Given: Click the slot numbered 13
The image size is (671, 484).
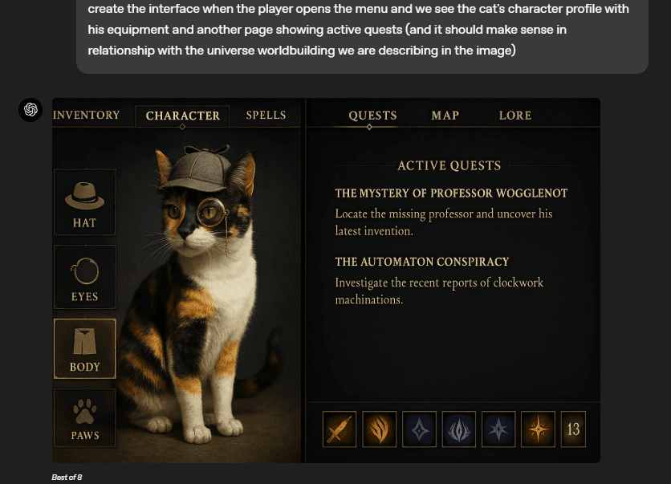Looking at the screenshot, I should (x=573, y=429).
